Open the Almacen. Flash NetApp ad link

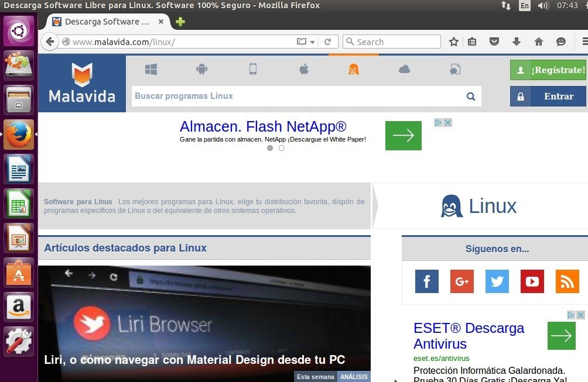(263, 126)
